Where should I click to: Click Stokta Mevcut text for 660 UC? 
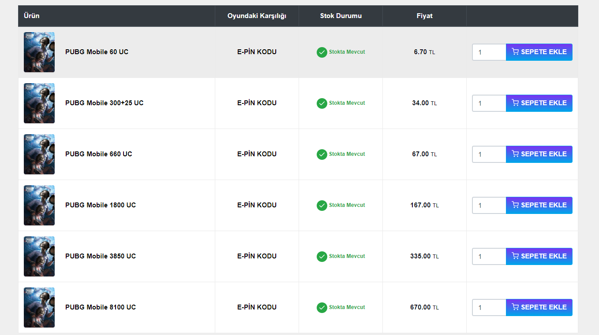point(347,154)
